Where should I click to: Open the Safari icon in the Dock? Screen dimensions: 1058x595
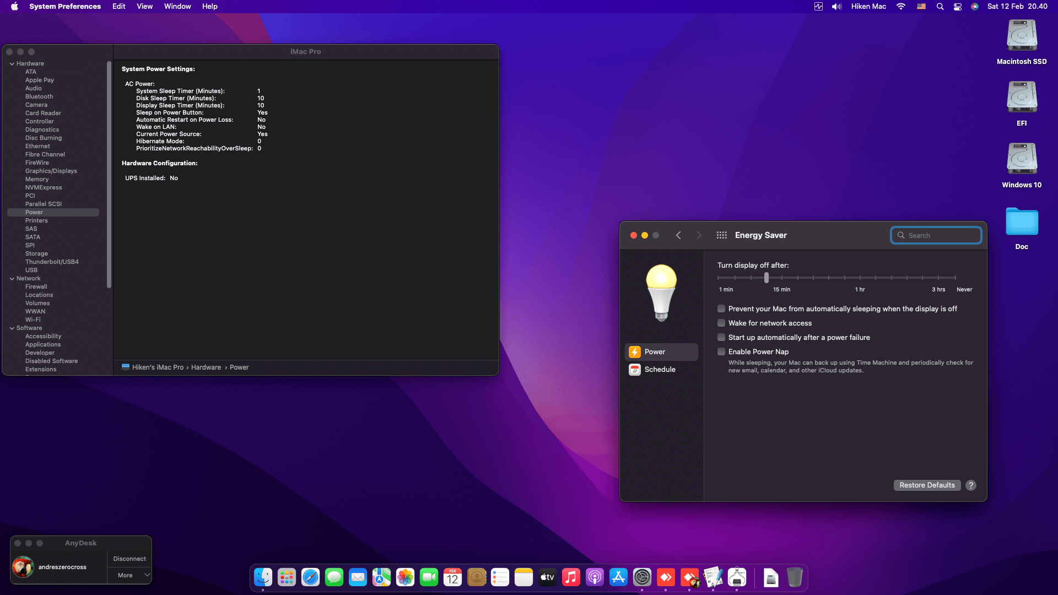click(x=310, y=577)
